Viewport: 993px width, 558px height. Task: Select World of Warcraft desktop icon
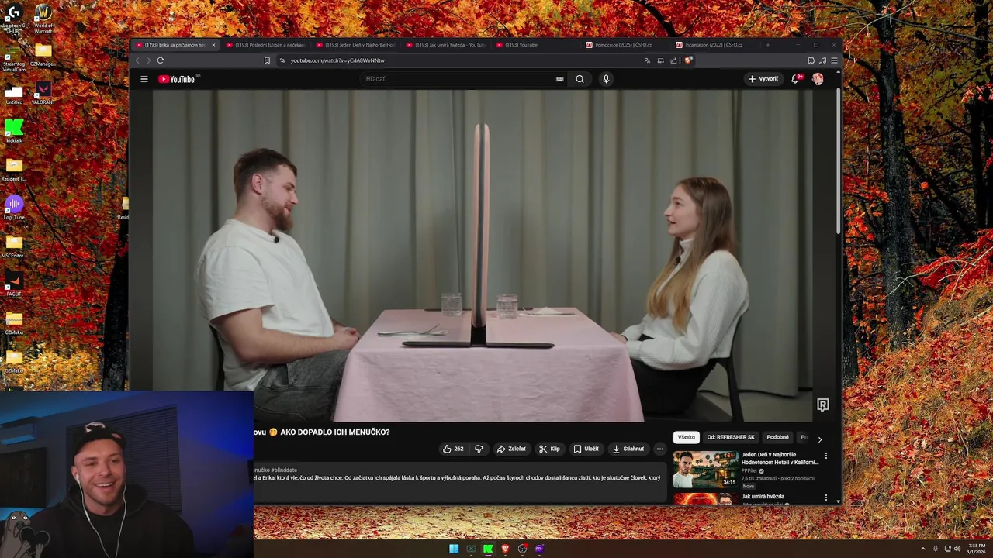tap(43, 19)
